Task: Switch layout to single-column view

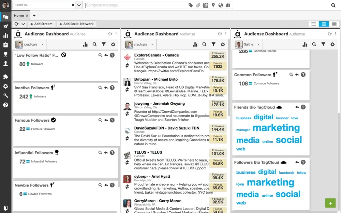Action: click(334, 24)
